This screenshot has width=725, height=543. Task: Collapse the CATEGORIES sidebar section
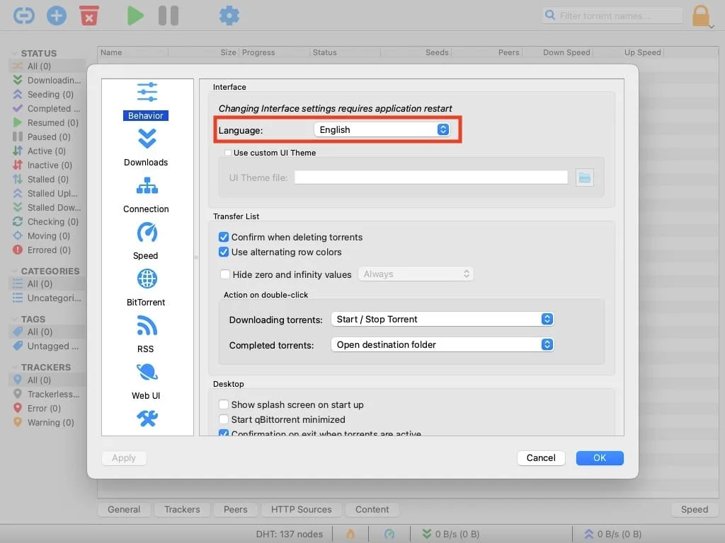tap(14, 271)
